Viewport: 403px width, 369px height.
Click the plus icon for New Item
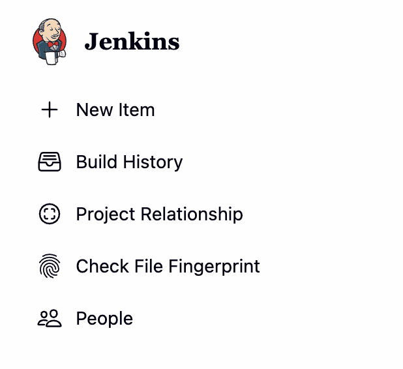click(50, 110)
